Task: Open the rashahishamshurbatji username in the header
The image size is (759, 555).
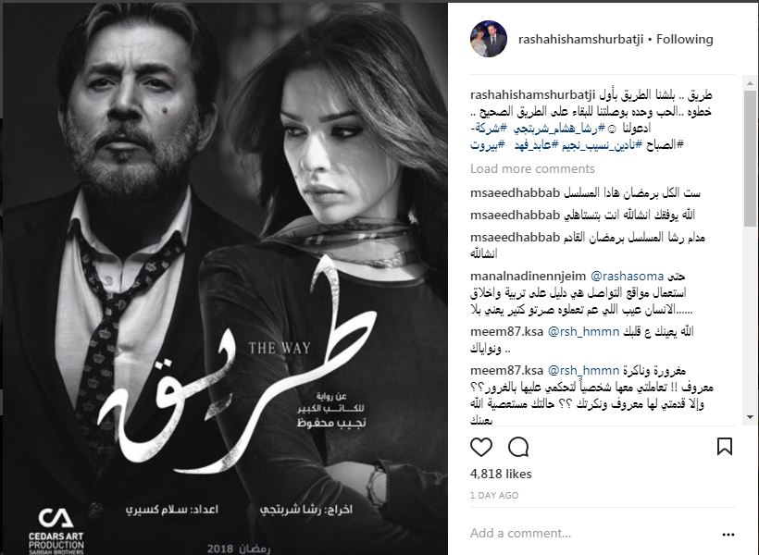Action: coord(580,39)
